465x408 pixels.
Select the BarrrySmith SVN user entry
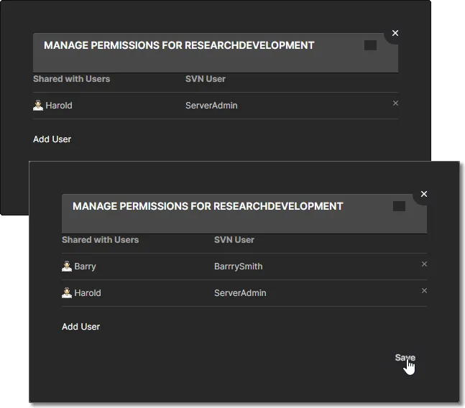click(x=238, y=266)
